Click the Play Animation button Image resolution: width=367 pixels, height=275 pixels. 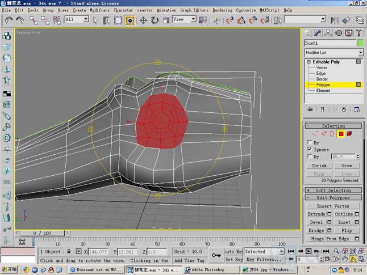click(308, 251)
